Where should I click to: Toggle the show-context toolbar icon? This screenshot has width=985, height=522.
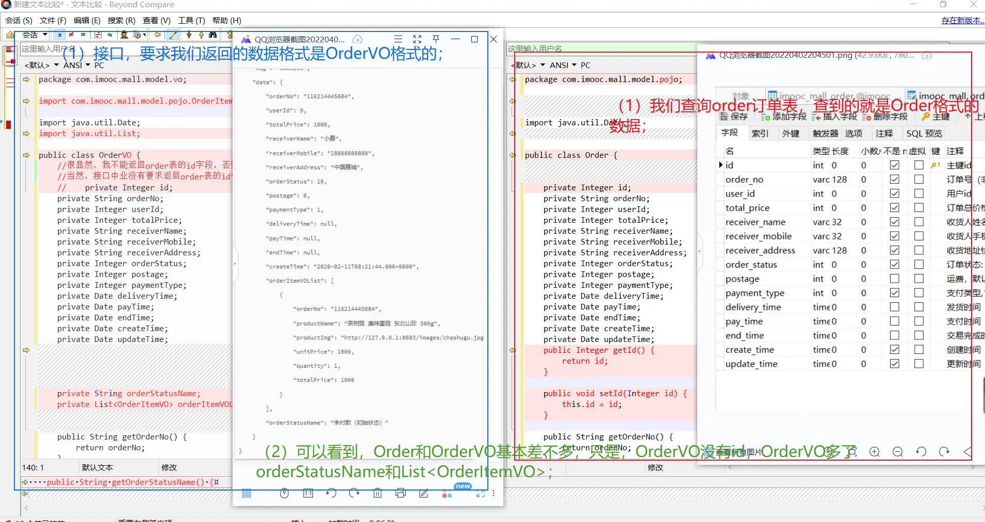point(98,35)
